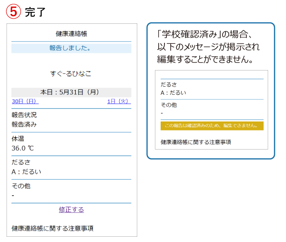Select the temperature value 36.0 ℃
This screenshot has height=242, width=286.
point(22,148)
